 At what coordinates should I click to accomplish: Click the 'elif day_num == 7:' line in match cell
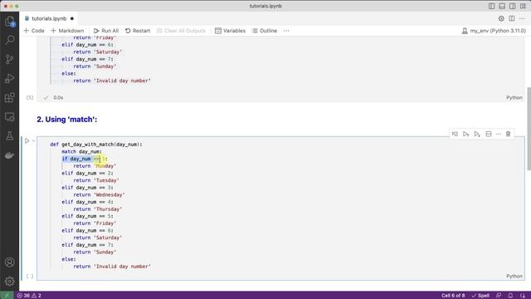coord(87,245)
